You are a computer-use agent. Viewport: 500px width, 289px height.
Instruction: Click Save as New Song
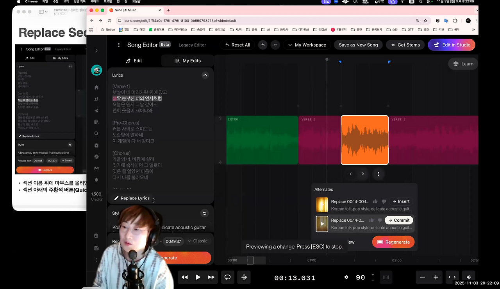click(358, 45)
